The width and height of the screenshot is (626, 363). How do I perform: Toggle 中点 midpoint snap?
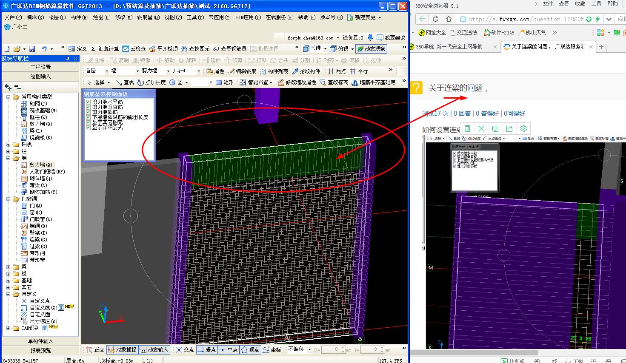(x=229, y=349)
